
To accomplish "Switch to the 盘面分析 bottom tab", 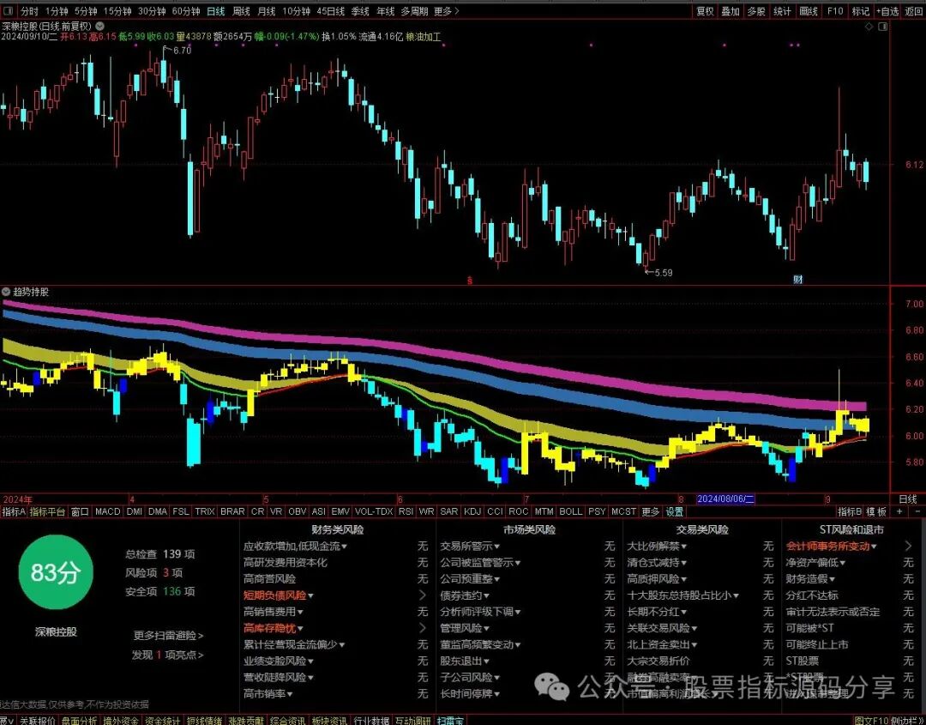I will (x=79, y=720).
